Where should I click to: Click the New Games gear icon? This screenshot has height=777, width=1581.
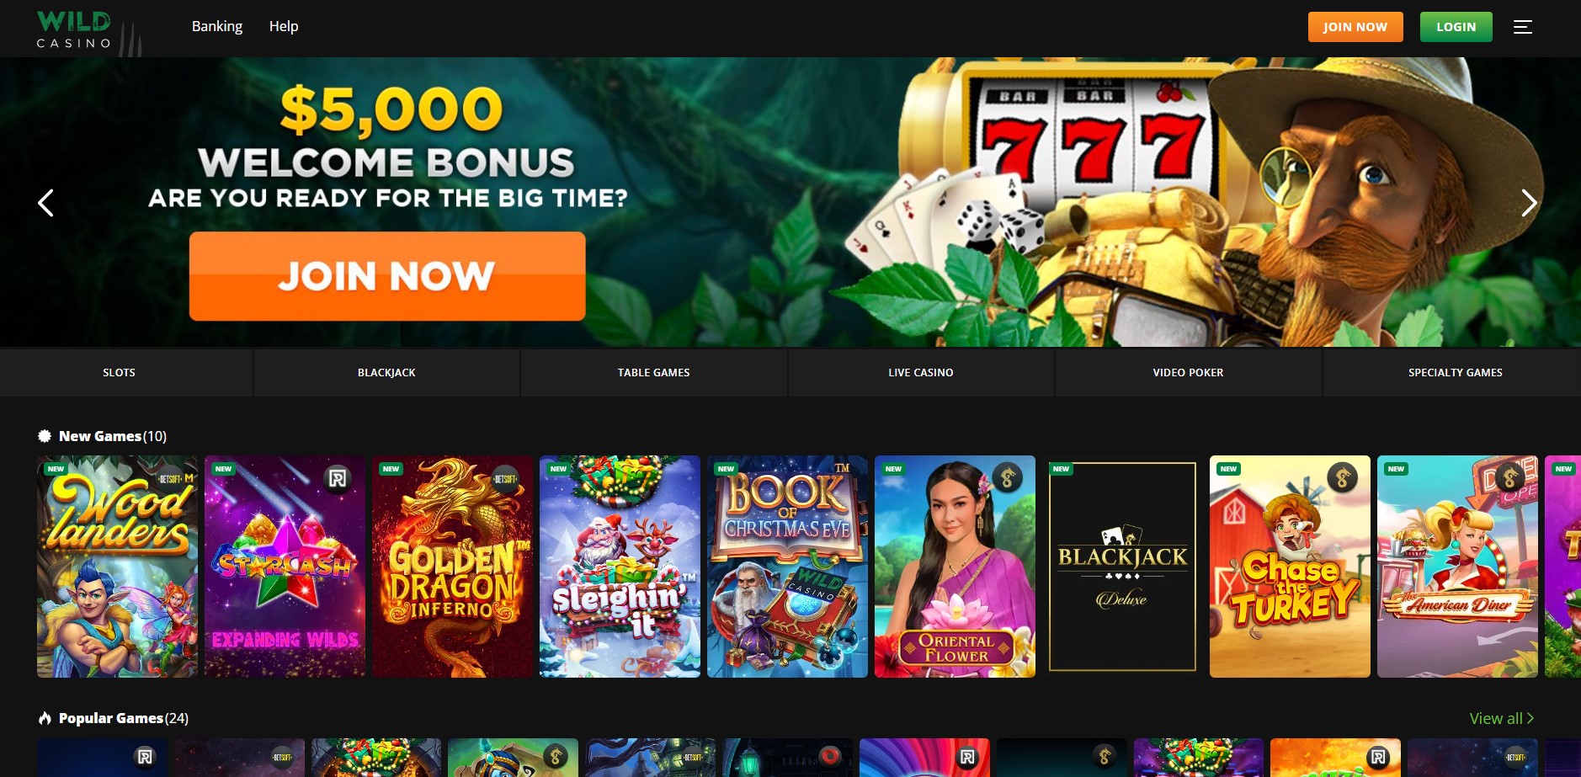[45, 436]
